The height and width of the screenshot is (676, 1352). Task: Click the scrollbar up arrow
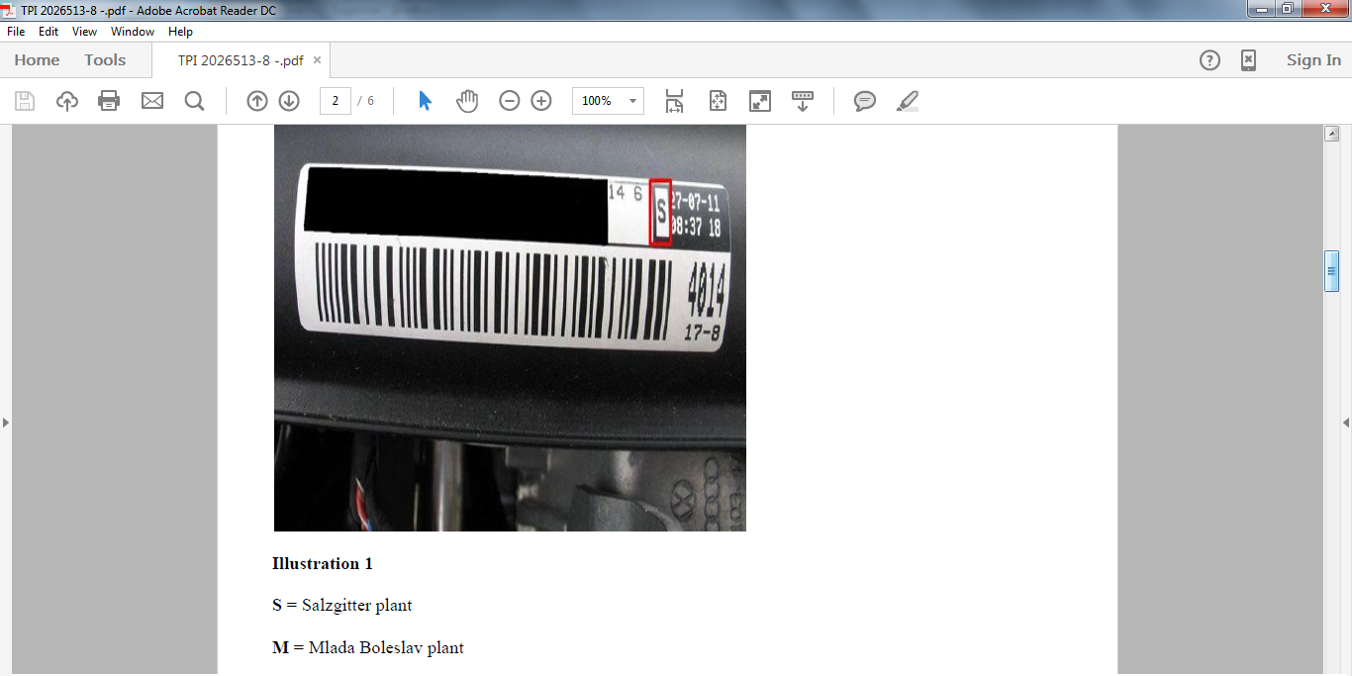coord(1332,134)
